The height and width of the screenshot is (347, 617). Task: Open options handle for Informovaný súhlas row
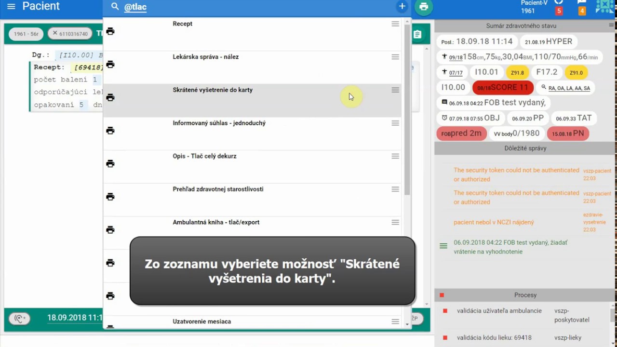click(x=395, y=123)
